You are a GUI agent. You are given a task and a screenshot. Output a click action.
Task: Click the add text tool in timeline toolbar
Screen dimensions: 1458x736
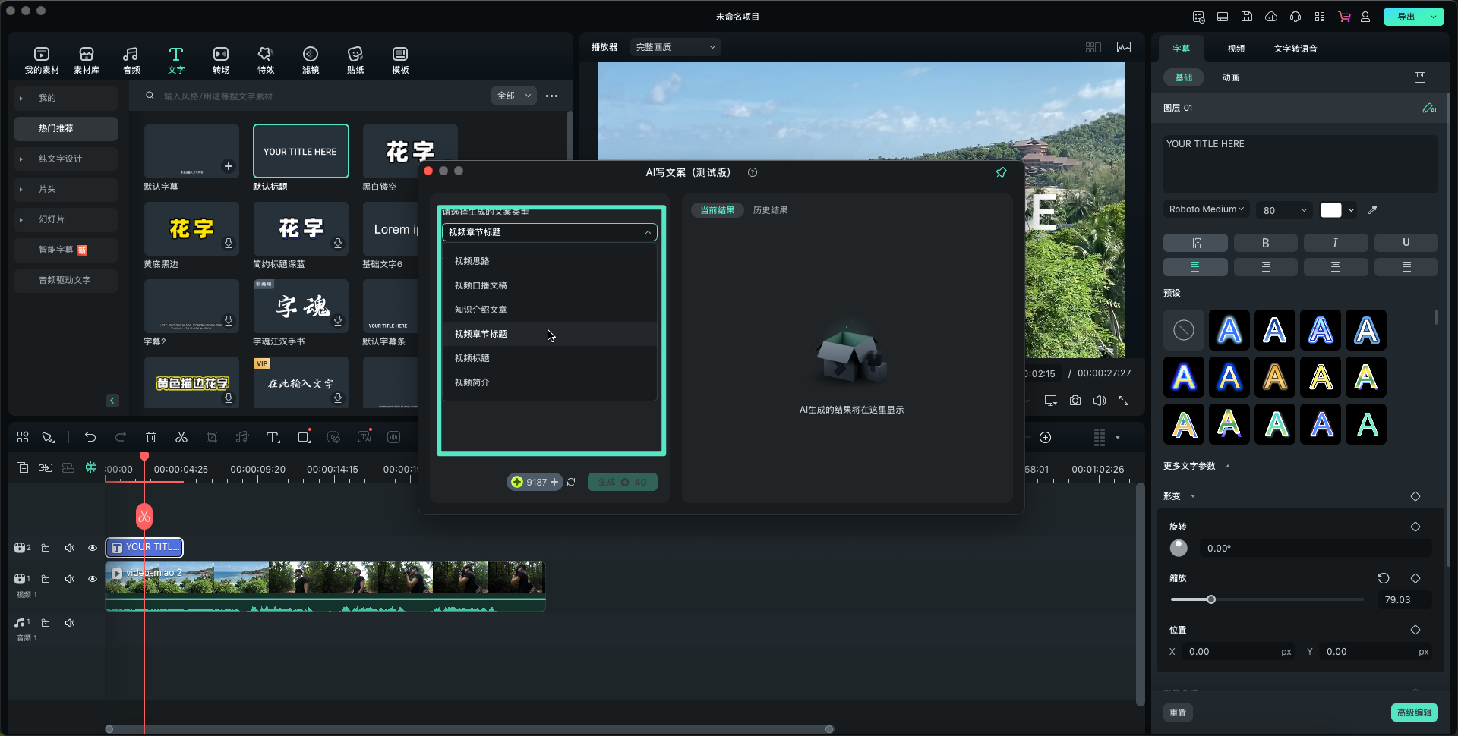click(273, 437)
